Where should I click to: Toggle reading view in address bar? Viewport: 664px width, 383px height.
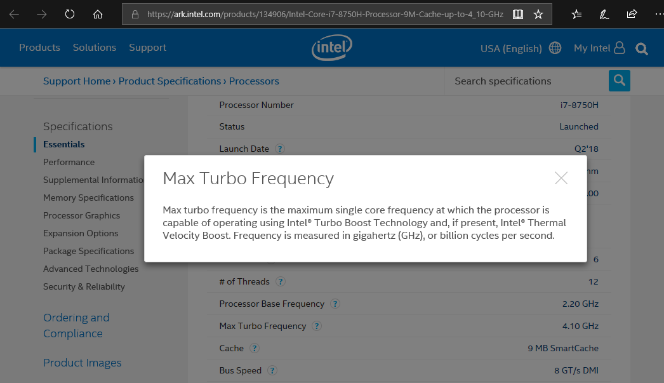pyautogui.click(x=518, y=14)
